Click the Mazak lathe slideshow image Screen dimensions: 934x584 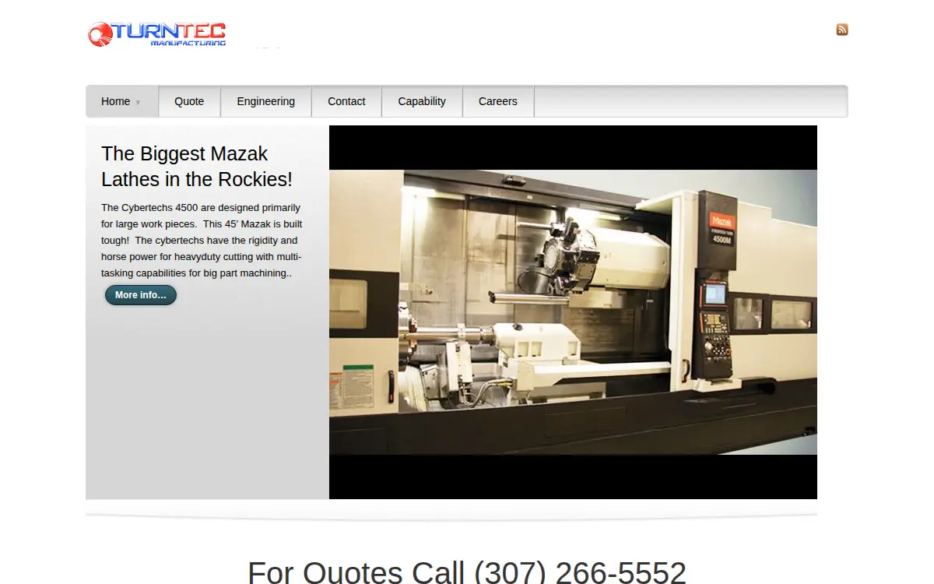[573, 312]
